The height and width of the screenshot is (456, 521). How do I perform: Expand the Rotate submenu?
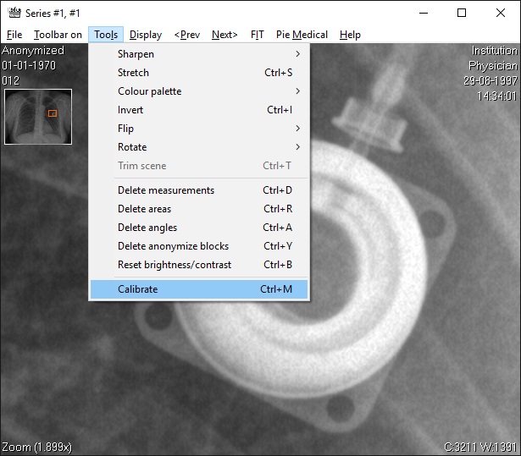tap(199, 146)
